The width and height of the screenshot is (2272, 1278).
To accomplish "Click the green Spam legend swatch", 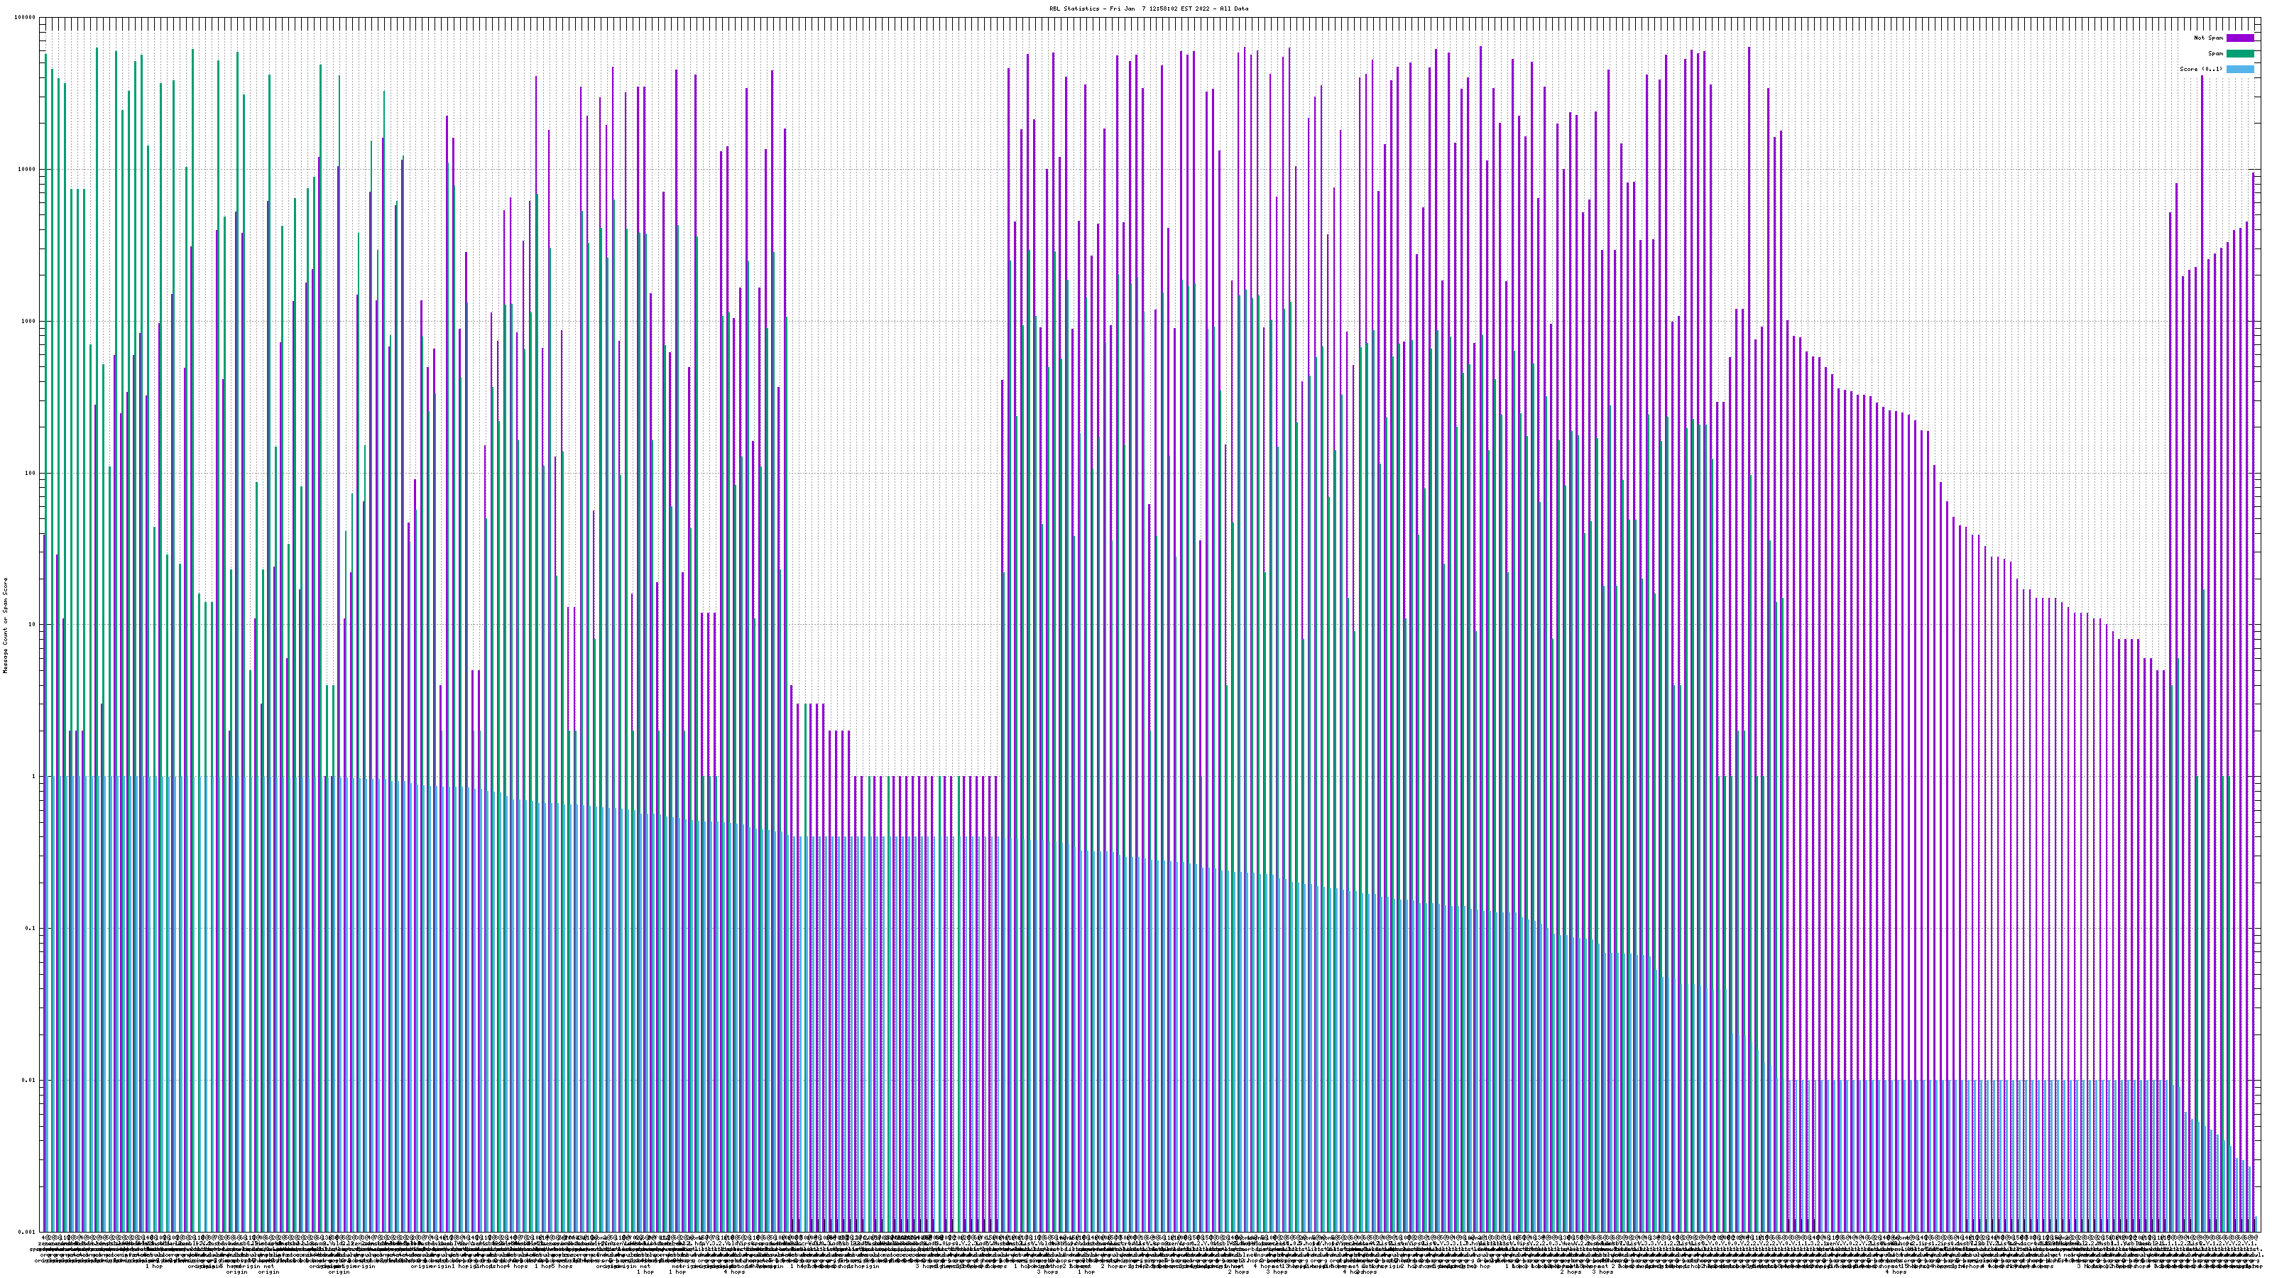I will click(x=2239, y=54).
